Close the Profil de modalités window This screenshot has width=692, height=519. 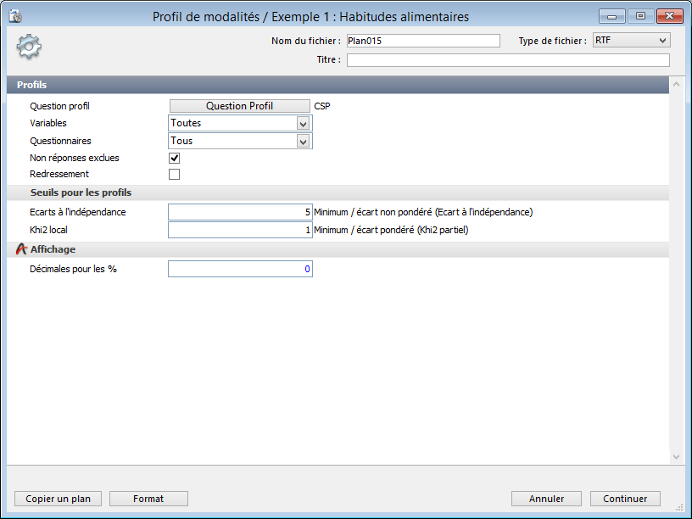[669, 16]
